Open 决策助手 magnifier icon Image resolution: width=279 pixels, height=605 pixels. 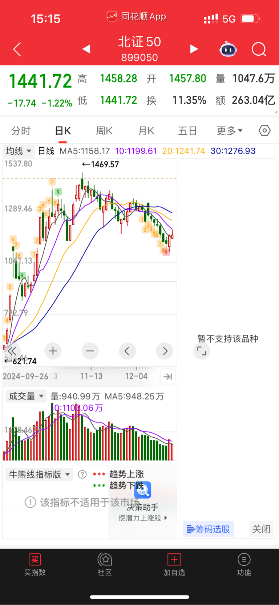click(142, 490)
